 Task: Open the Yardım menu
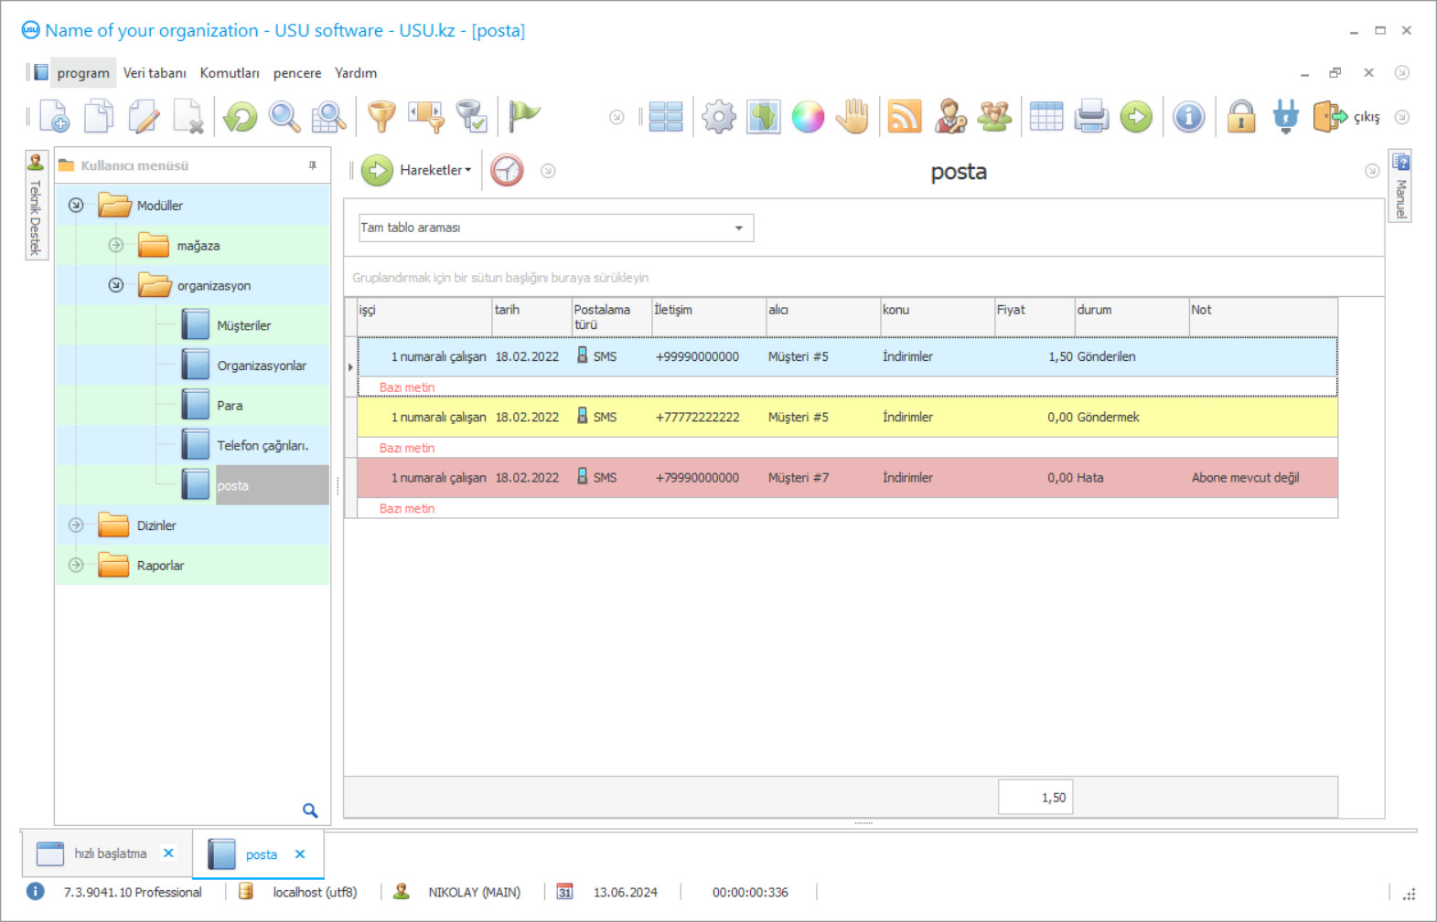tap(356, 73)
